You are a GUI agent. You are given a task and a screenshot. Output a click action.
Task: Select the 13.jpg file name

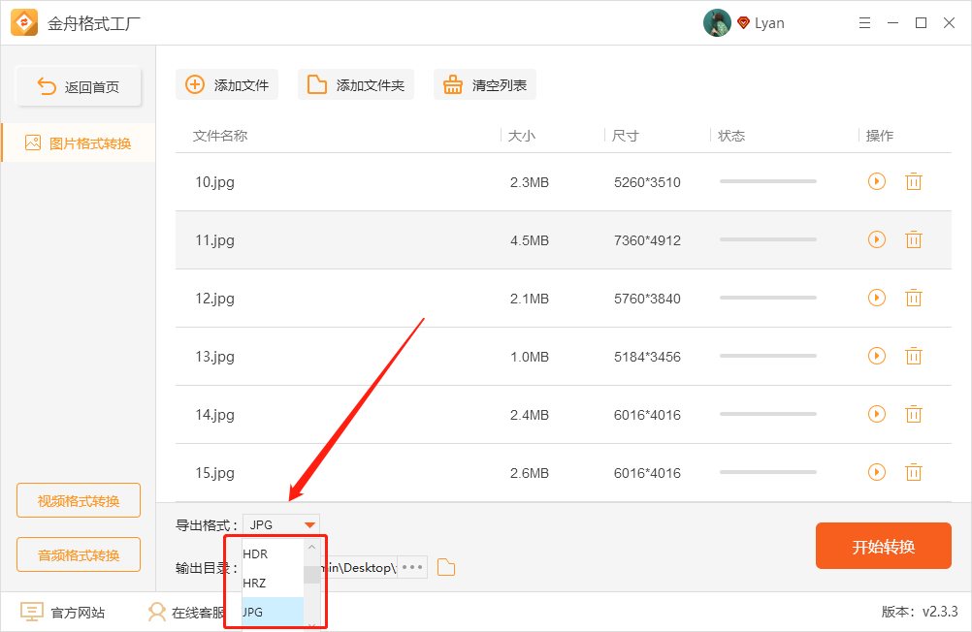point(214,357)
